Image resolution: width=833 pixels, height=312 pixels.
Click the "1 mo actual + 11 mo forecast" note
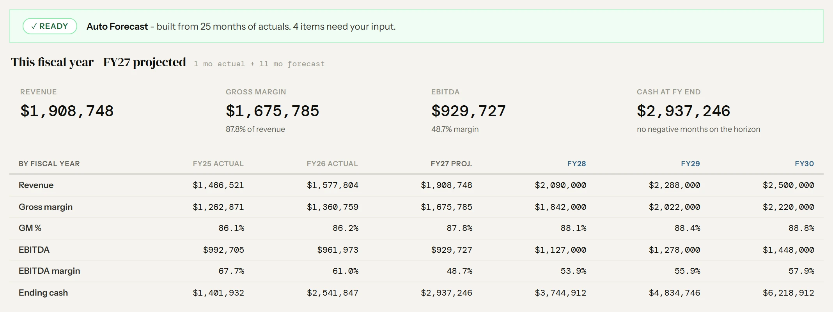click(259, 64)
